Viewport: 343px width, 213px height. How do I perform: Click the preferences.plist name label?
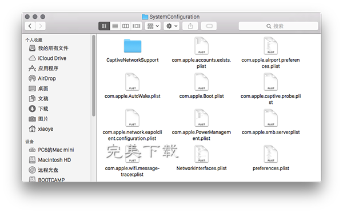pyautogui.click(x=271, y=168)
